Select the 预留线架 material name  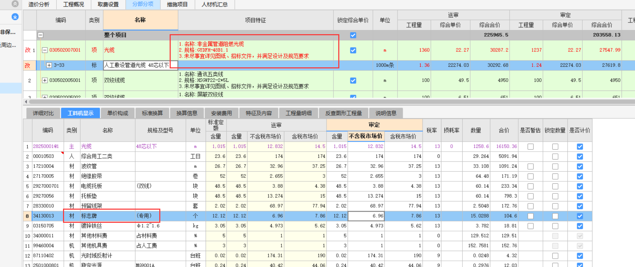pos(91,206)
